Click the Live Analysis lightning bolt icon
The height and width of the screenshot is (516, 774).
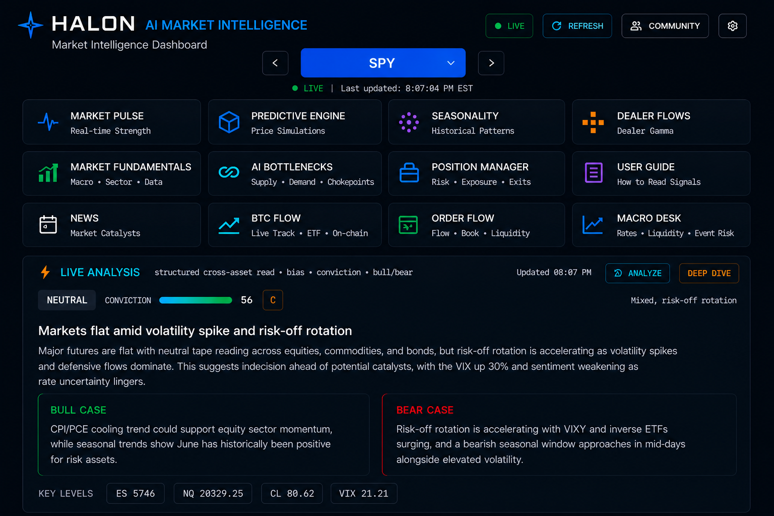45,272
